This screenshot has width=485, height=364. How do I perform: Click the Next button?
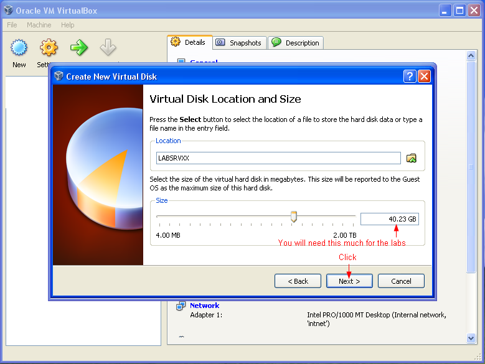coord(349,281)
